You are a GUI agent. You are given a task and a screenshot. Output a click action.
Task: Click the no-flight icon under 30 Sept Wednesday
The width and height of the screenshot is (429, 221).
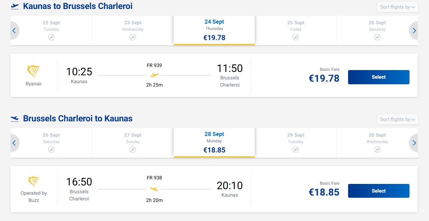(377, 149)
